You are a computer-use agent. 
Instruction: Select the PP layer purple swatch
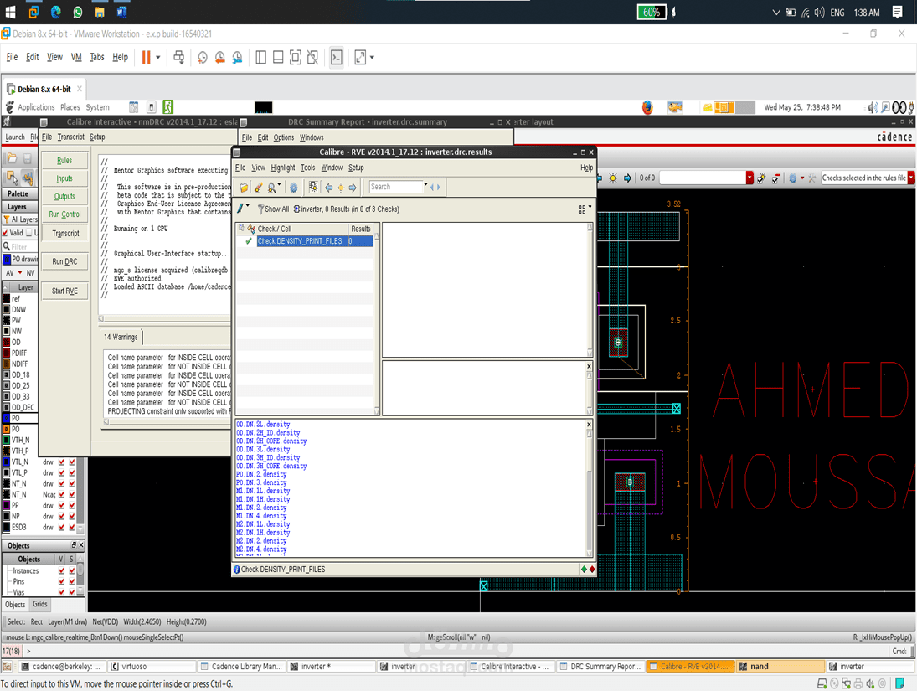(x=7, y=506)
